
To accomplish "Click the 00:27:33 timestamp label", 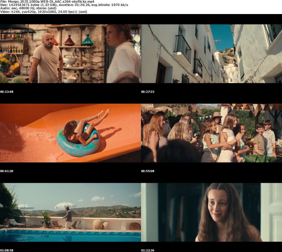I will pos(148,92).
